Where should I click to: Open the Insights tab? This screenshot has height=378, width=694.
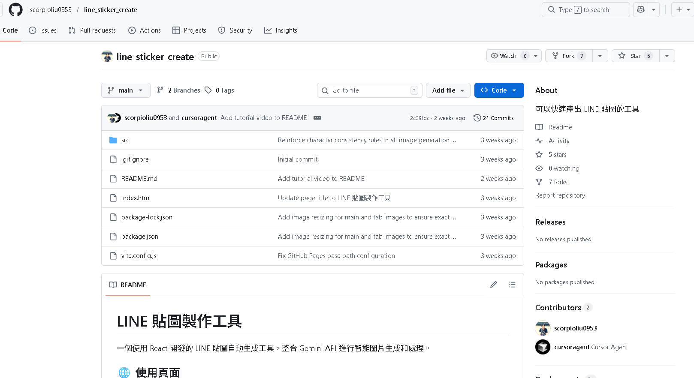[x=281, y=30]
